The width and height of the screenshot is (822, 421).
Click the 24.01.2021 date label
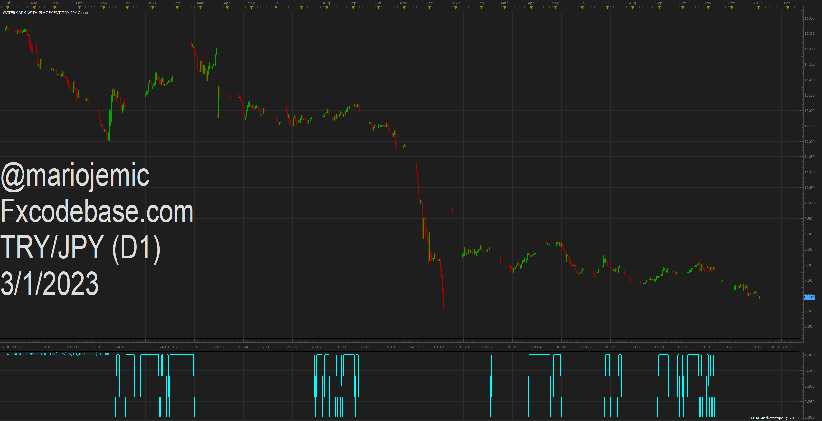click(170, 347)
